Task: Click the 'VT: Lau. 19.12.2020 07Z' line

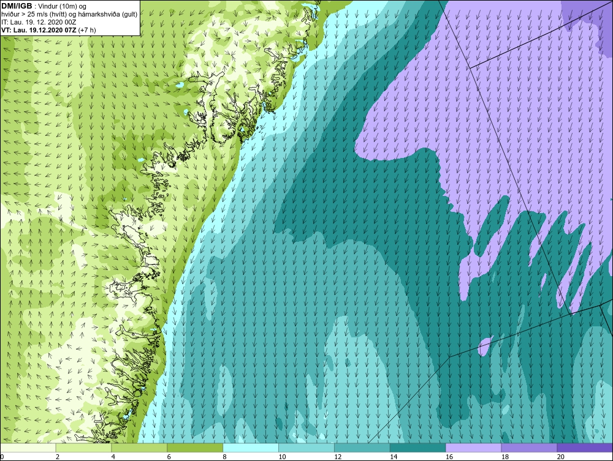Action: tap(48, 29)
